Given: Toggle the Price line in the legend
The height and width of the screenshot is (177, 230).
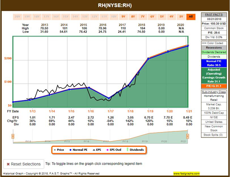Looking at the screenshot, I should pos(59,150).
